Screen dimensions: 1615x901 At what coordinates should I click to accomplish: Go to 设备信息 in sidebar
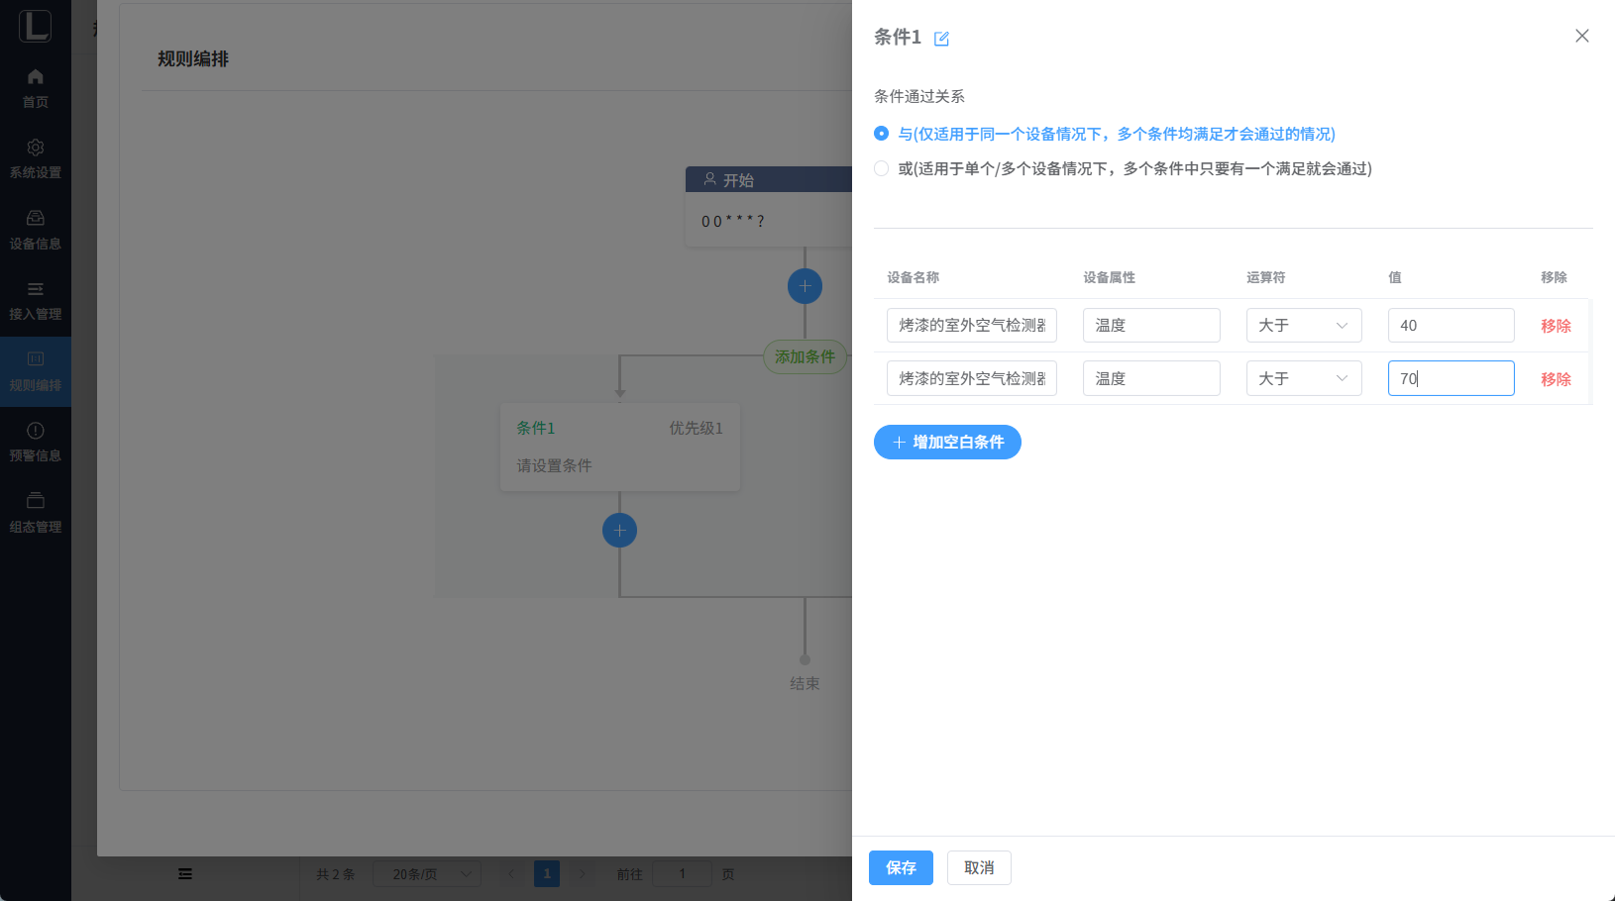(36, 230)
